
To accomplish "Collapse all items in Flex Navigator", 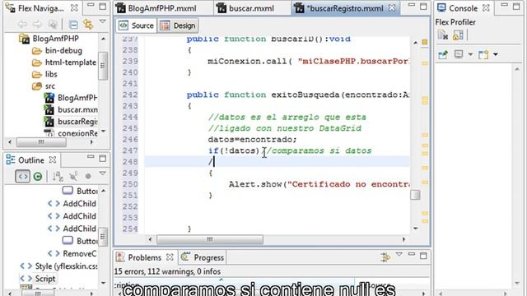I will coord(73,24).
